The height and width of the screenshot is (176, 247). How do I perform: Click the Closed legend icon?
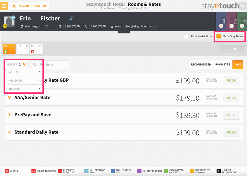coord(7,171)
